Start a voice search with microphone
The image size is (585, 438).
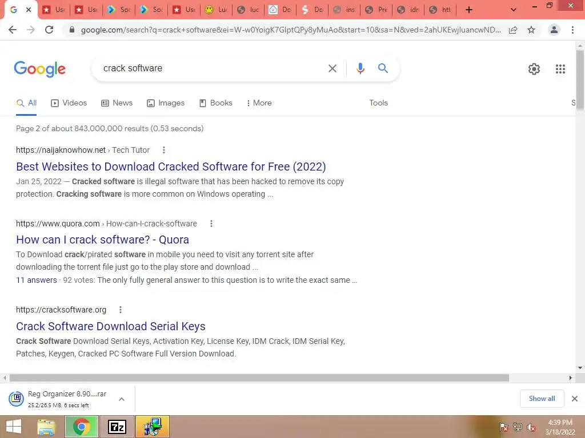pos(360,68)
